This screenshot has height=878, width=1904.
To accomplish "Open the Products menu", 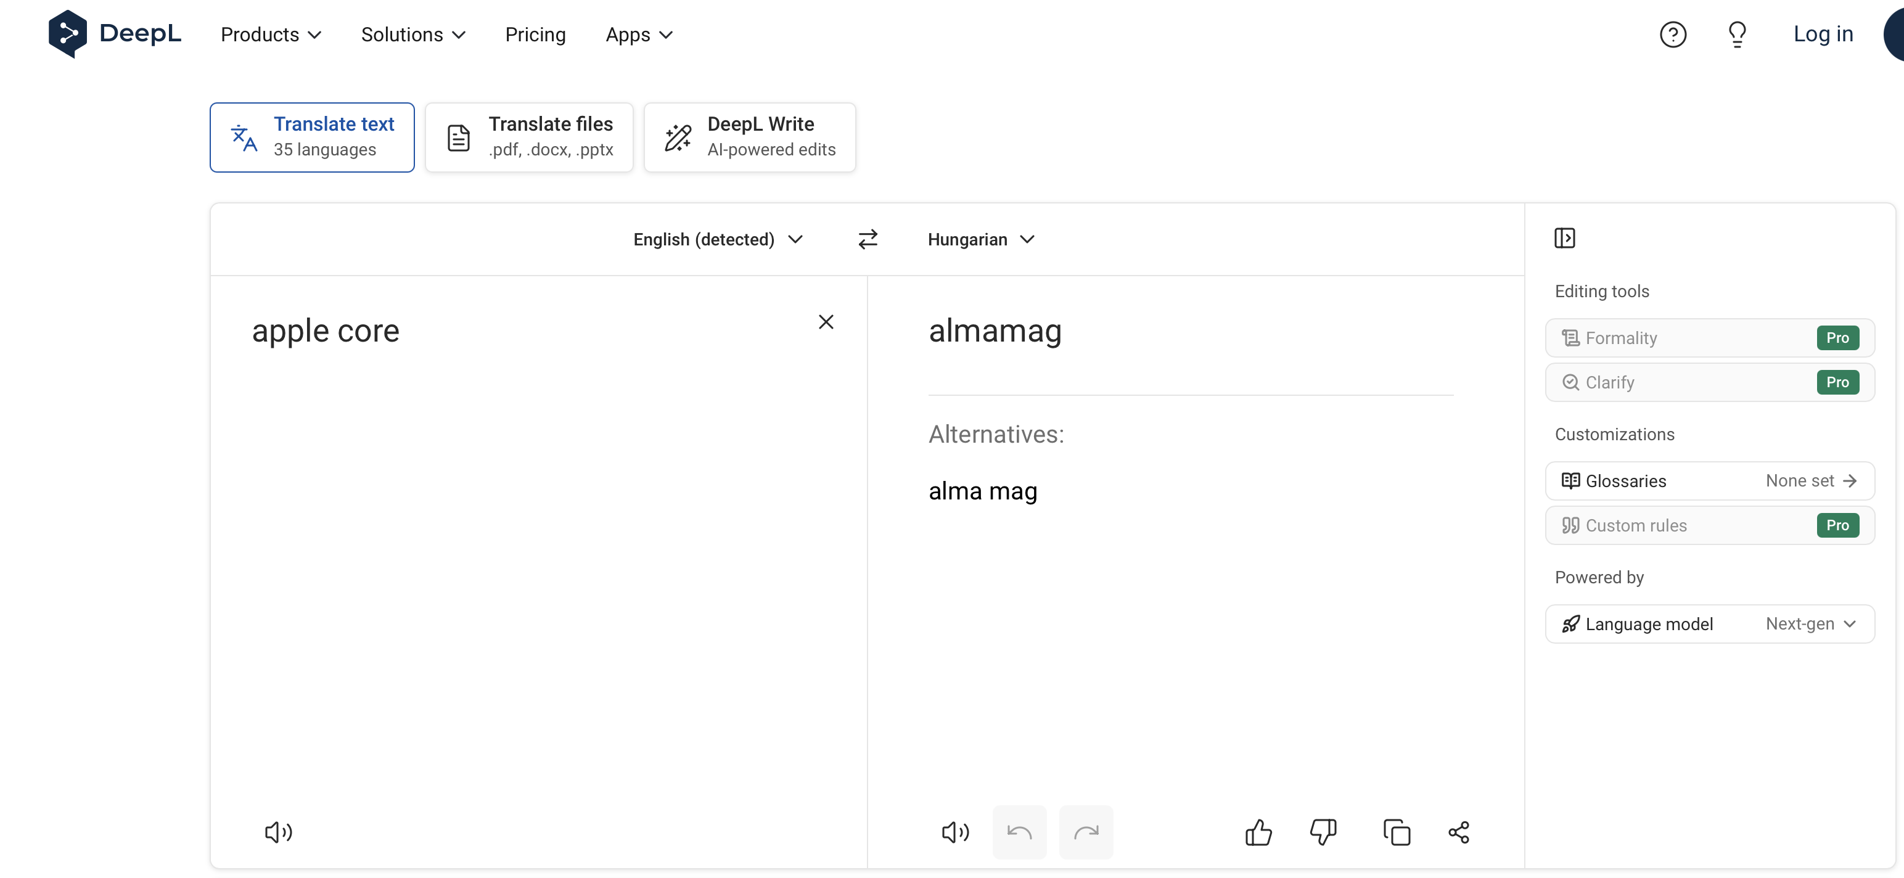I will (x=271, y=35).
